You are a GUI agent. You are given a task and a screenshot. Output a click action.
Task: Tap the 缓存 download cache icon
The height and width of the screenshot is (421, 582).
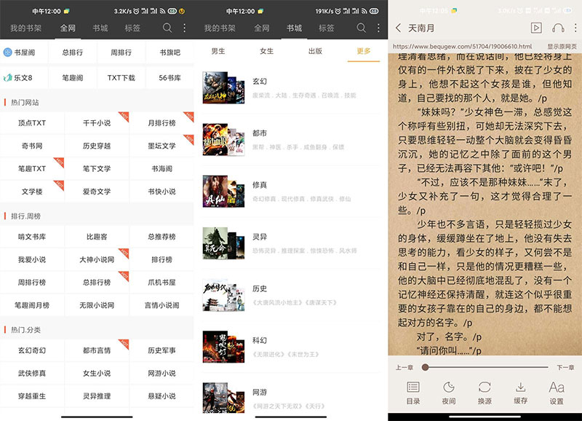click(521, 393)
